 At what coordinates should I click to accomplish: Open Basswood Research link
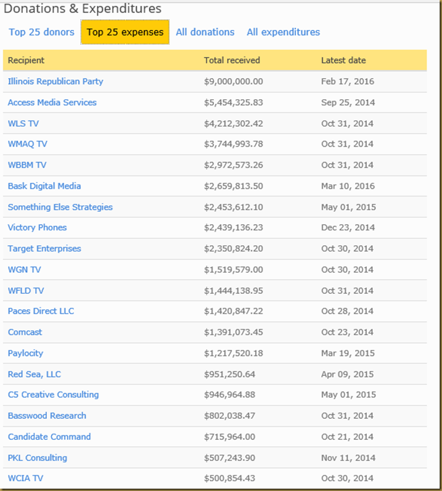coord(47,415)
